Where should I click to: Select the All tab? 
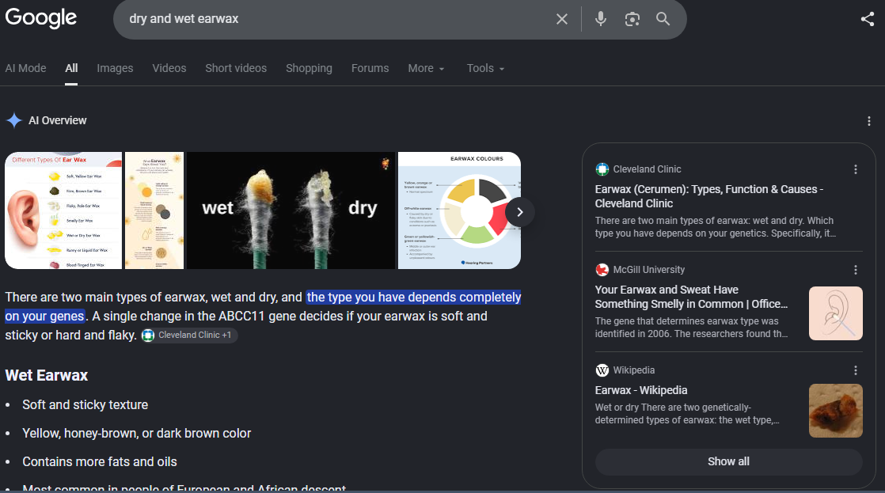[x=71, y=68]
